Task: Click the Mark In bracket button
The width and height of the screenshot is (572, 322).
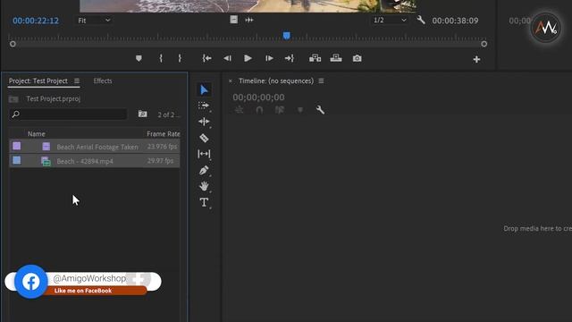Action: 161,58
